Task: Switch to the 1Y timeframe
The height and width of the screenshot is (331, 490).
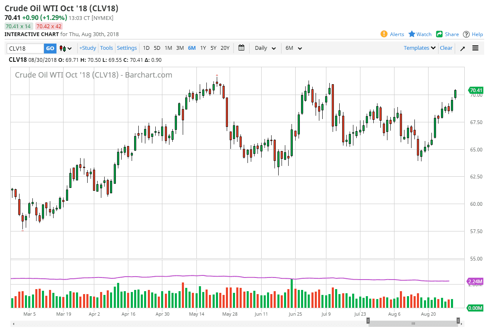Action: pyautogui.click(x=203, y=48)
